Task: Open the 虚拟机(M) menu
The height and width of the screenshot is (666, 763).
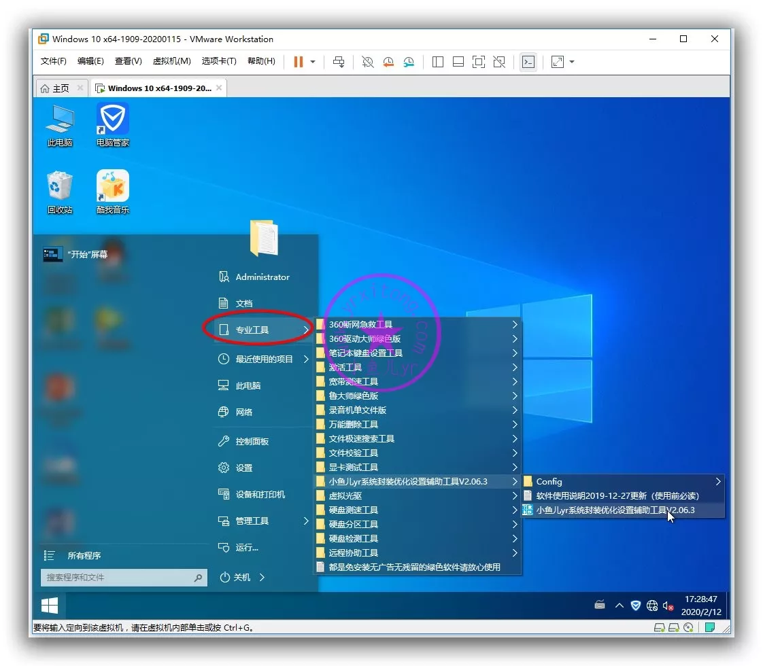Action: [171, 61]
